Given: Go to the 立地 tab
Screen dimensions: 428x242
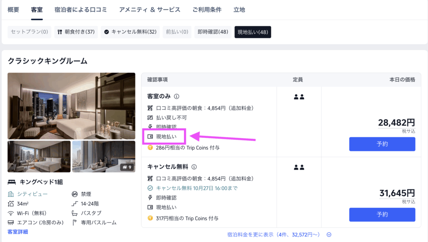Looking at the screenshot, I should click(x=239, y=10).
